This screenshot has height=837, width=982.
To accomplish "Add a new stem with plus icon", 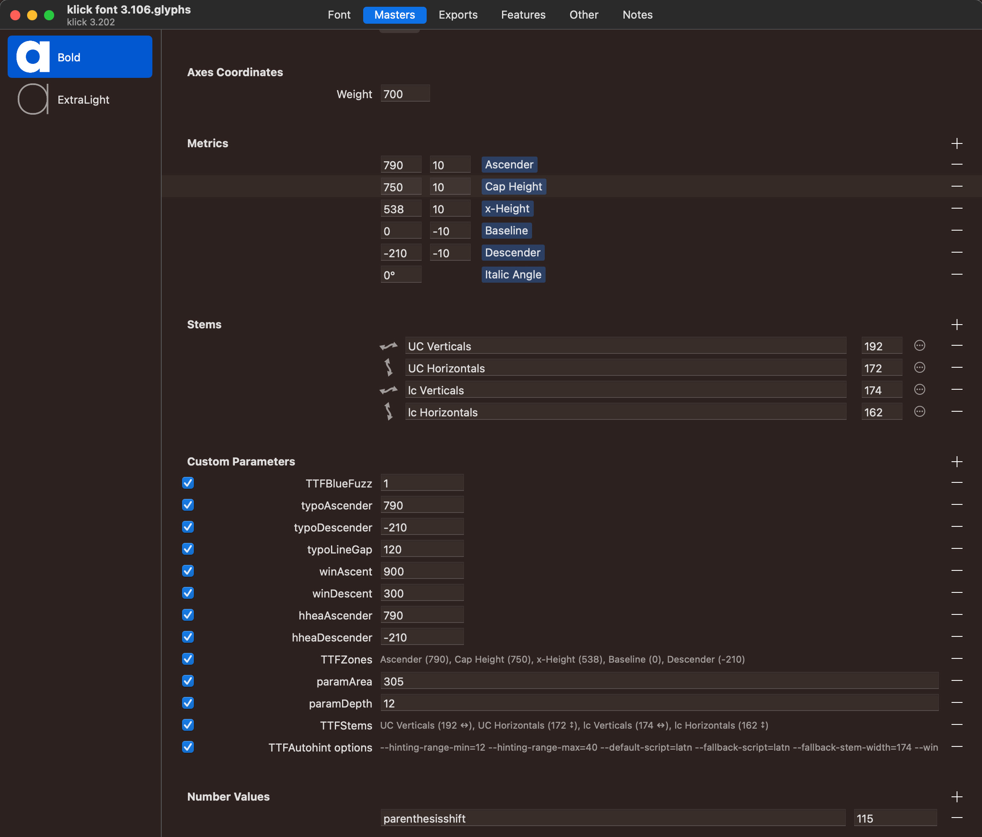I will [957, 325].
